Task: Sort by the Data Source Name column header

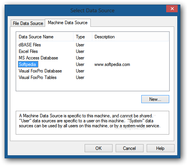Action: [45, 37]
